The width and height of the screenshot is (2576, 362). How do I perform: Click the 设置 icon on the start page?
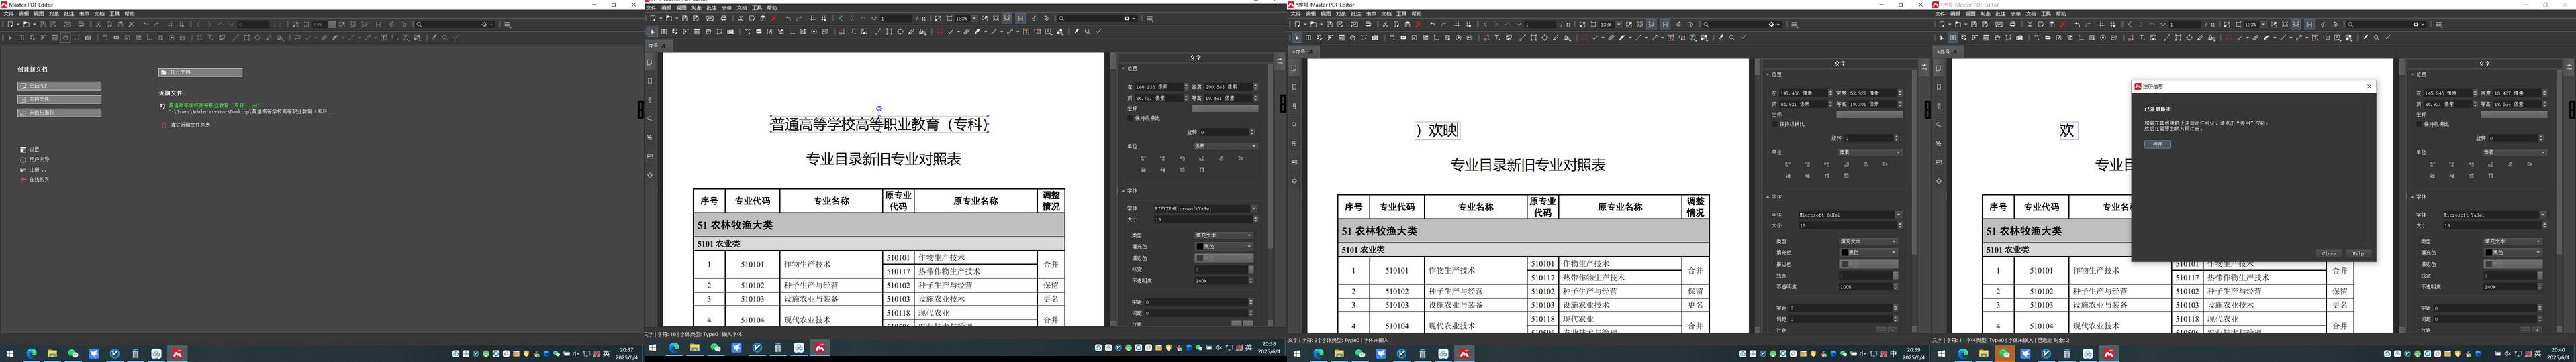[23, 149]
